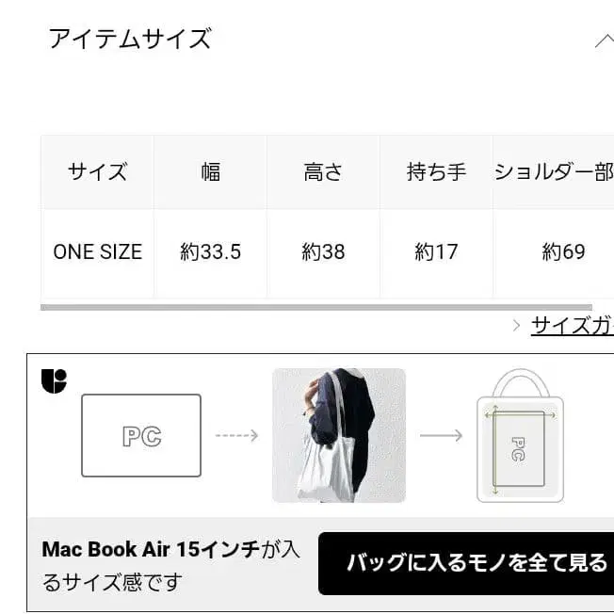
Task: Click the Mac Book Air 15インチ text
Action: (x=151, y=549)
